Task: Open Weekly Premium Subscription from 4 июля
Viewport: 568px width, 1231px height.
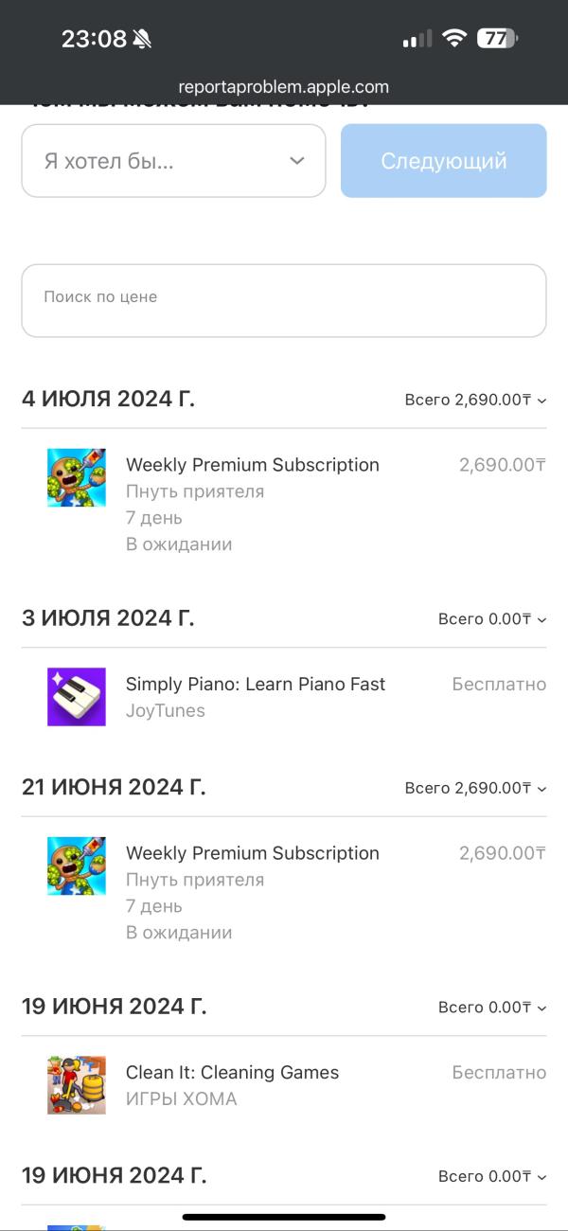Action: coord(253,465)
